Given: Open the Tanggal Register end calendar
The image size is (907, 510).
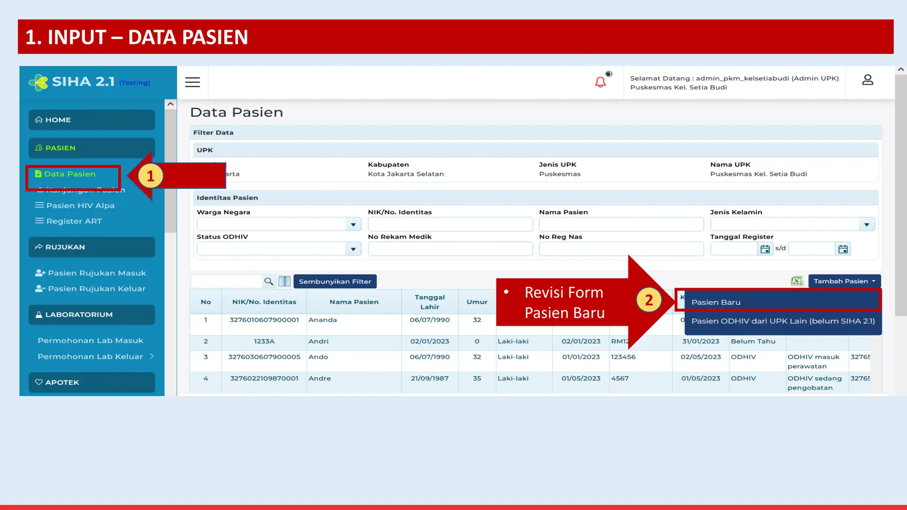Looking at the screenshot, I should tap(843, 249).
